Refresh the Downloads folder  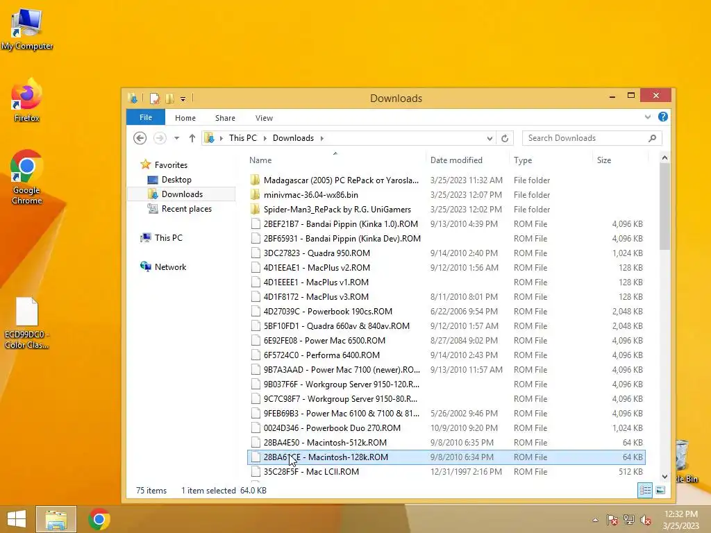coord(505,138)
